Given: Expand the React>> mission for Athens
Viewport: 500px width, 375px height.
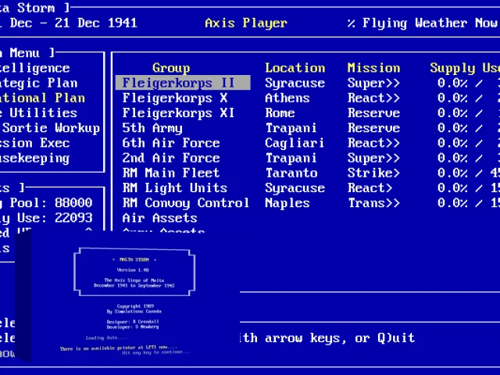Looking at the screenshot, I should [x=373, y=98].
